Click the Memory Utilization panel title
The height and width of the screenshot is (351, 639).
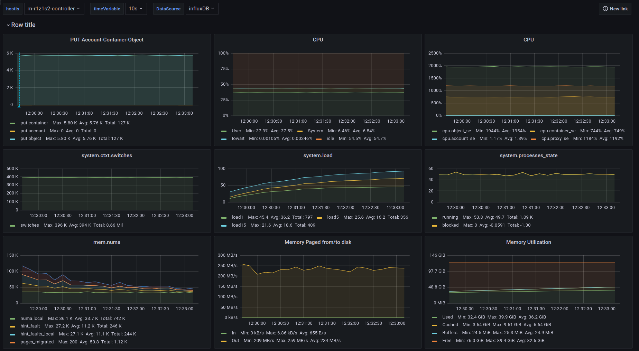pos(528,242)
